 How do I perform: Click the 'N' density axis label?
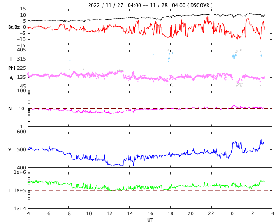[x=10, y=108]
